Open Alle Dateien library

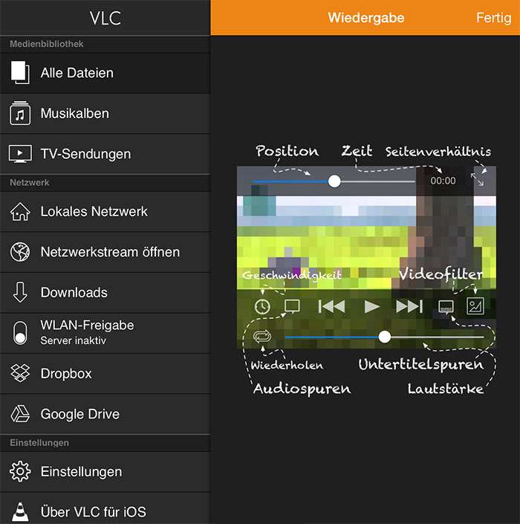click(x=105, y=73)
